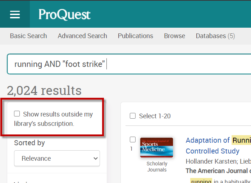251x183 pixels.
Task: Click the American Journal publication name
Action: click(x=218, y=171)
